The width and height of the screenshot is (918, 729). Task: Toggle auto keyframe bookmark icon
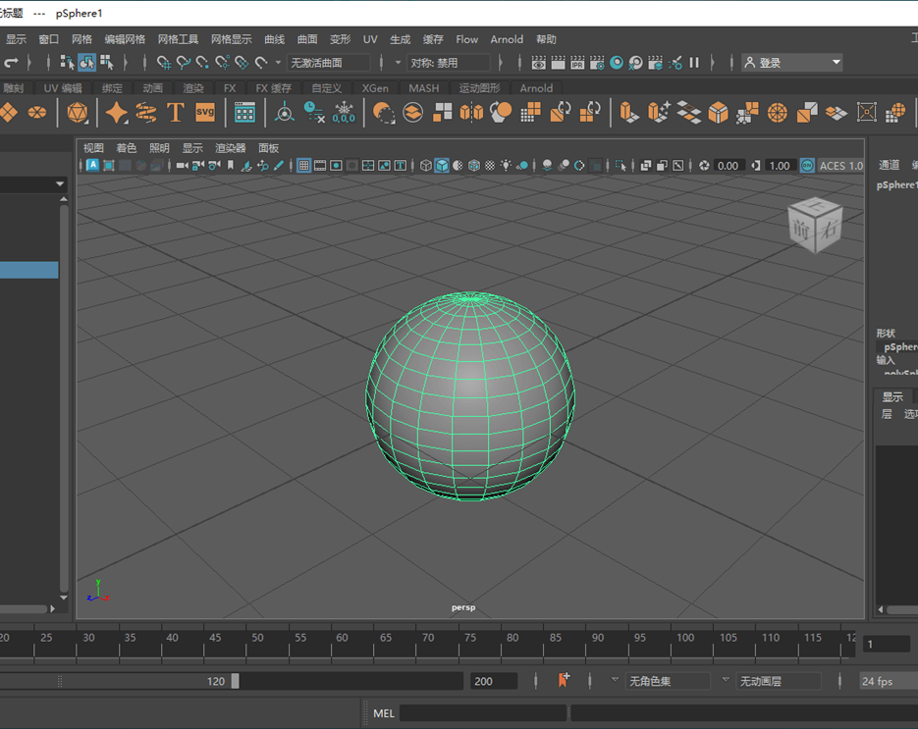coord(564,680)
